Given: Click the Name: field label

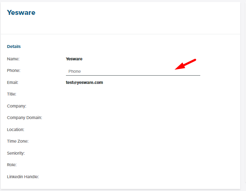Looking at the screenshot, I should pos(13,59).
